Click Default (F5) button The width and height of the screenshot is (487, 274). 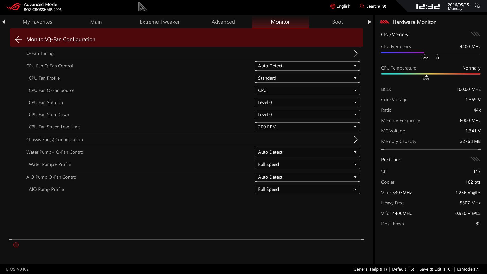403,269
